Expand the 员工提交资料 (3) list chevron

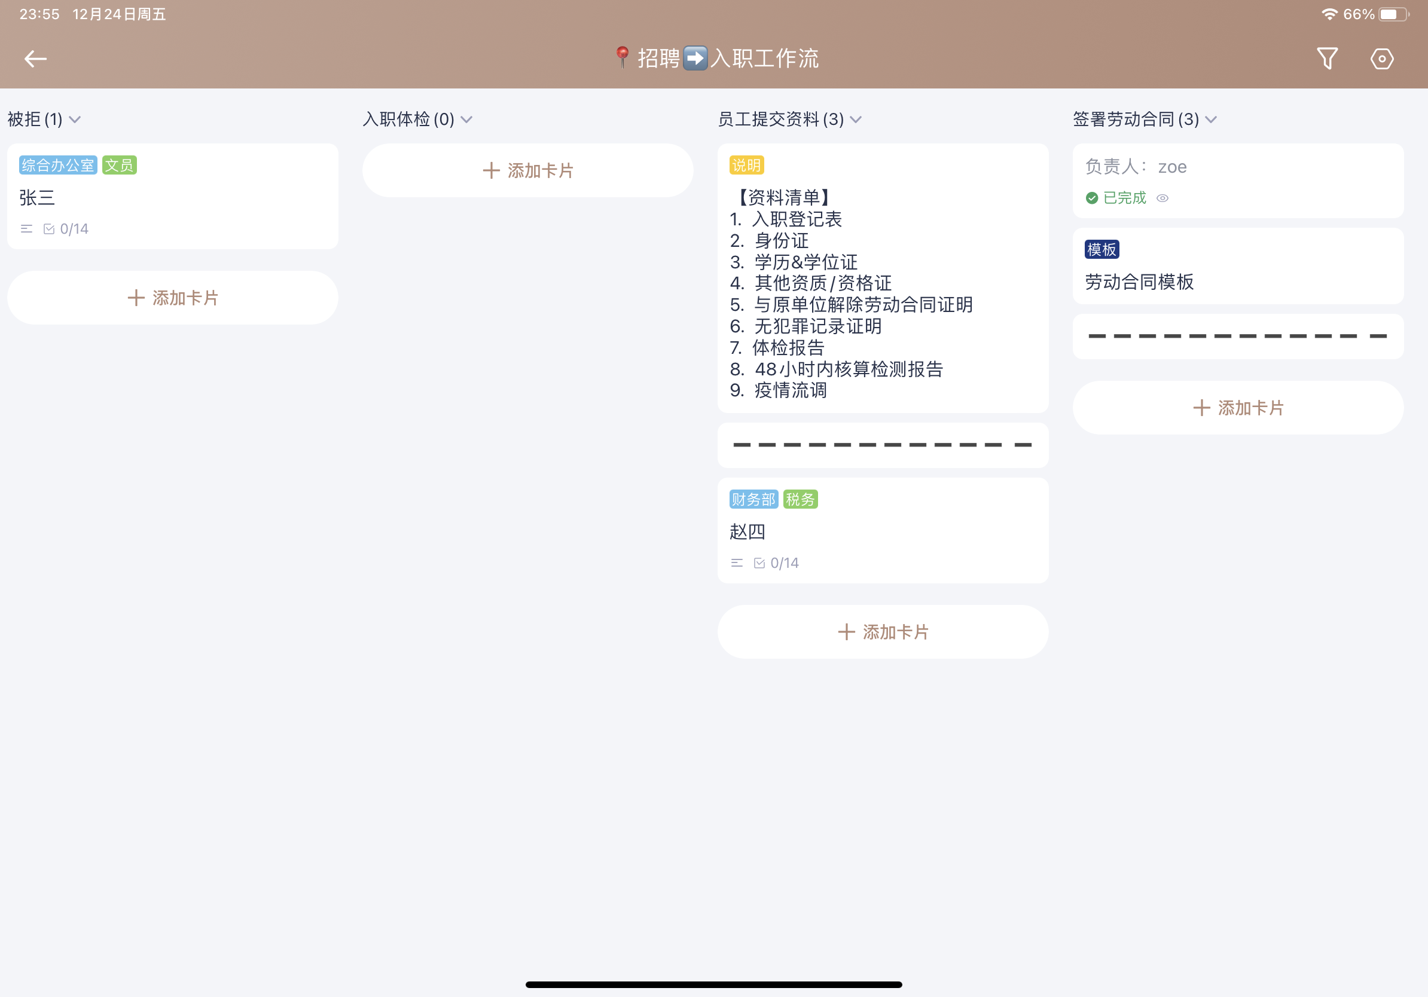click(856, 120)
